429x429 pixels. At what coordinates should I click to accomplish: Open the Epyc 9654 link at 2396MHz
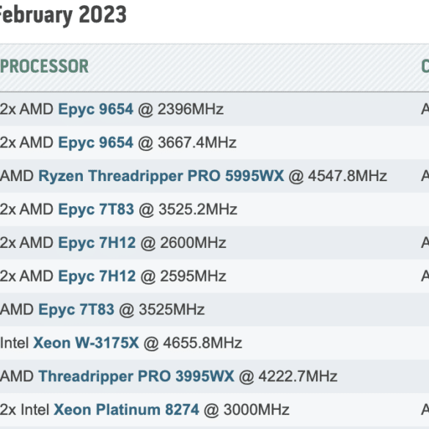[x=95, y=110]
